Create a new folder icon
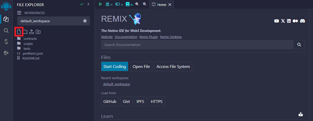This screenshot has width=313, height=121. 25,31
